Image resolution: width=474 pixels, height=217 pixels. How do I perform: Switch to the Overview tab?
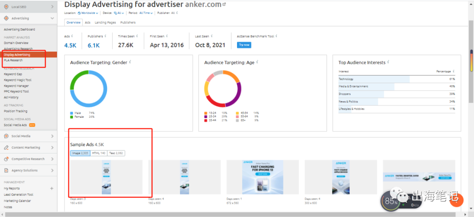pos(73,23)
